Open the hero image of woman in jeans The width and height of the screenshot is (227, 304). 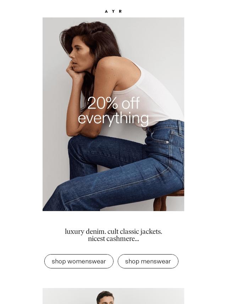click(x=113, y=114)
